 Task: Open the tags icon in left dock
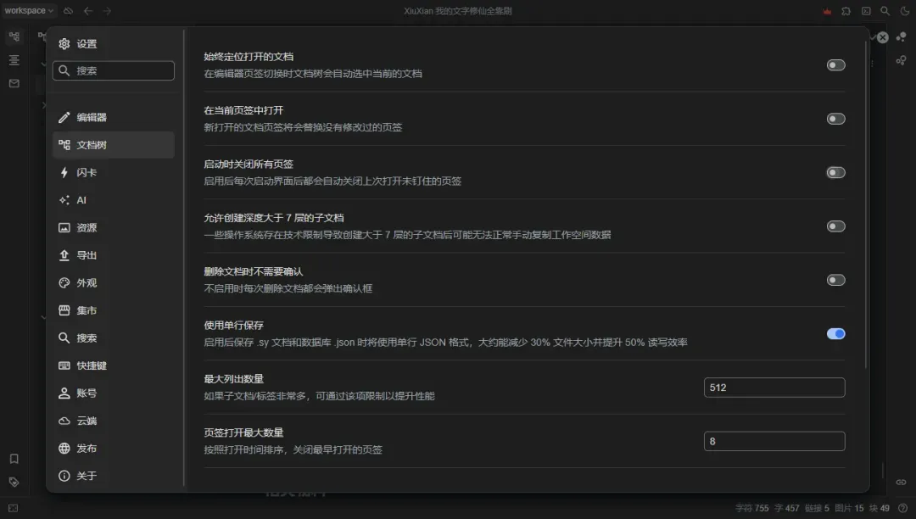(14, 483)
